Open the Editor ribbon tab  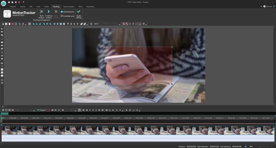(46, 6)
